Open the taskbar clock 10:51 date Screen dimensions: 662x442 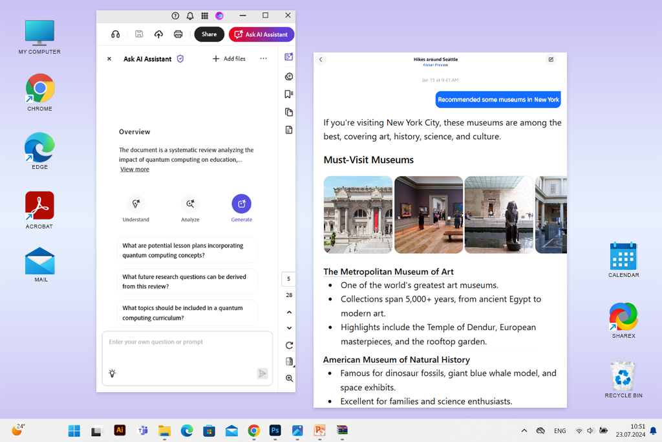[x=630, y=430]
